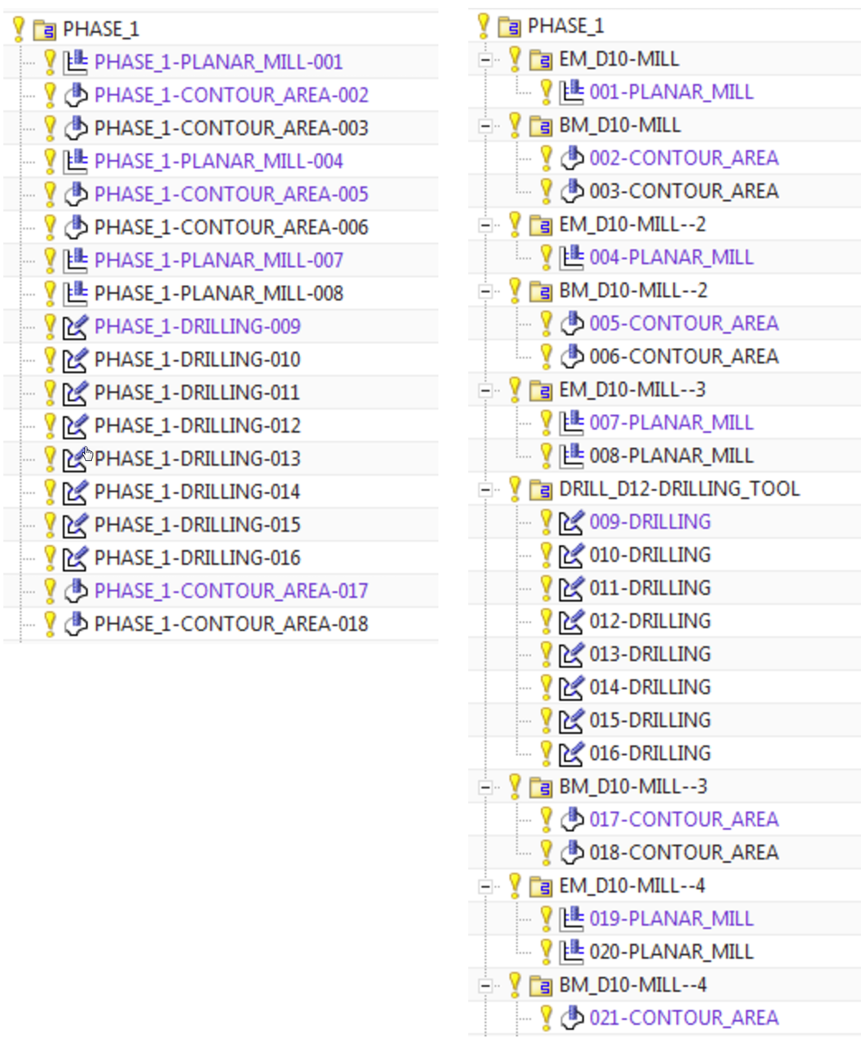Screen dimensions: 861x1049
Task: Click drilling icon of 010-DRILLING
Action: coord(571,555)
